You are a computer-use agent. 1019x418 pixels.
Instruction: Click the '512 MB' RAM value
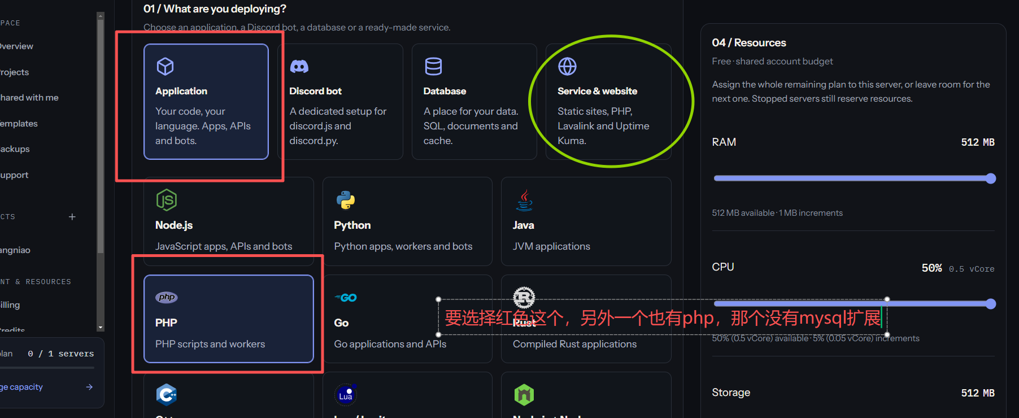click(x=978, y=142)
